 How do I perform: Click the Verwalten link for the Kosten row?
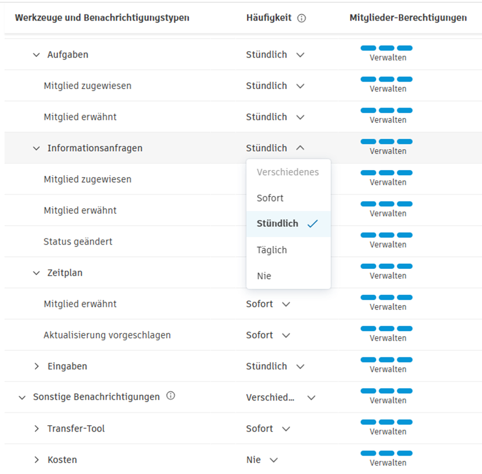pos(387,463)
